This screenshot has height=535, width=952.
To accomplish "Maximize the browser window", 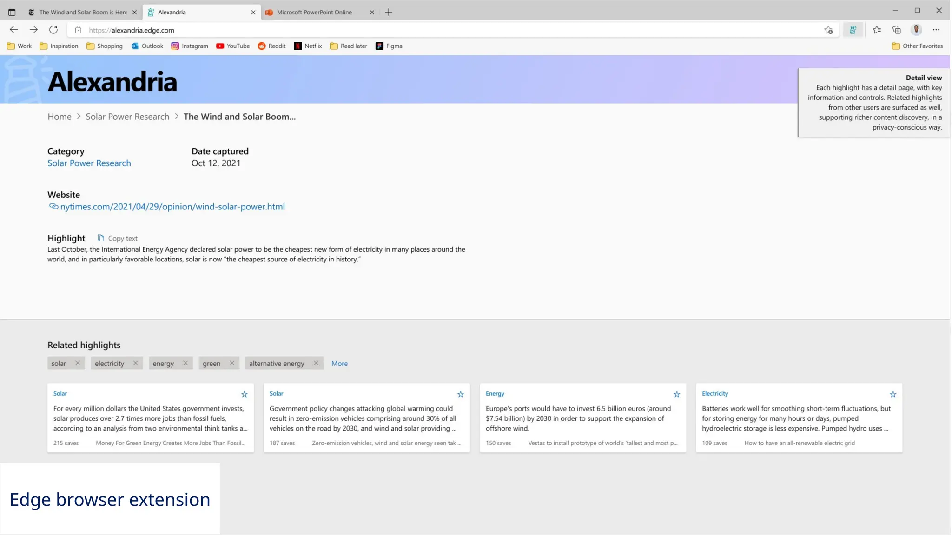I will coord(917,11).
